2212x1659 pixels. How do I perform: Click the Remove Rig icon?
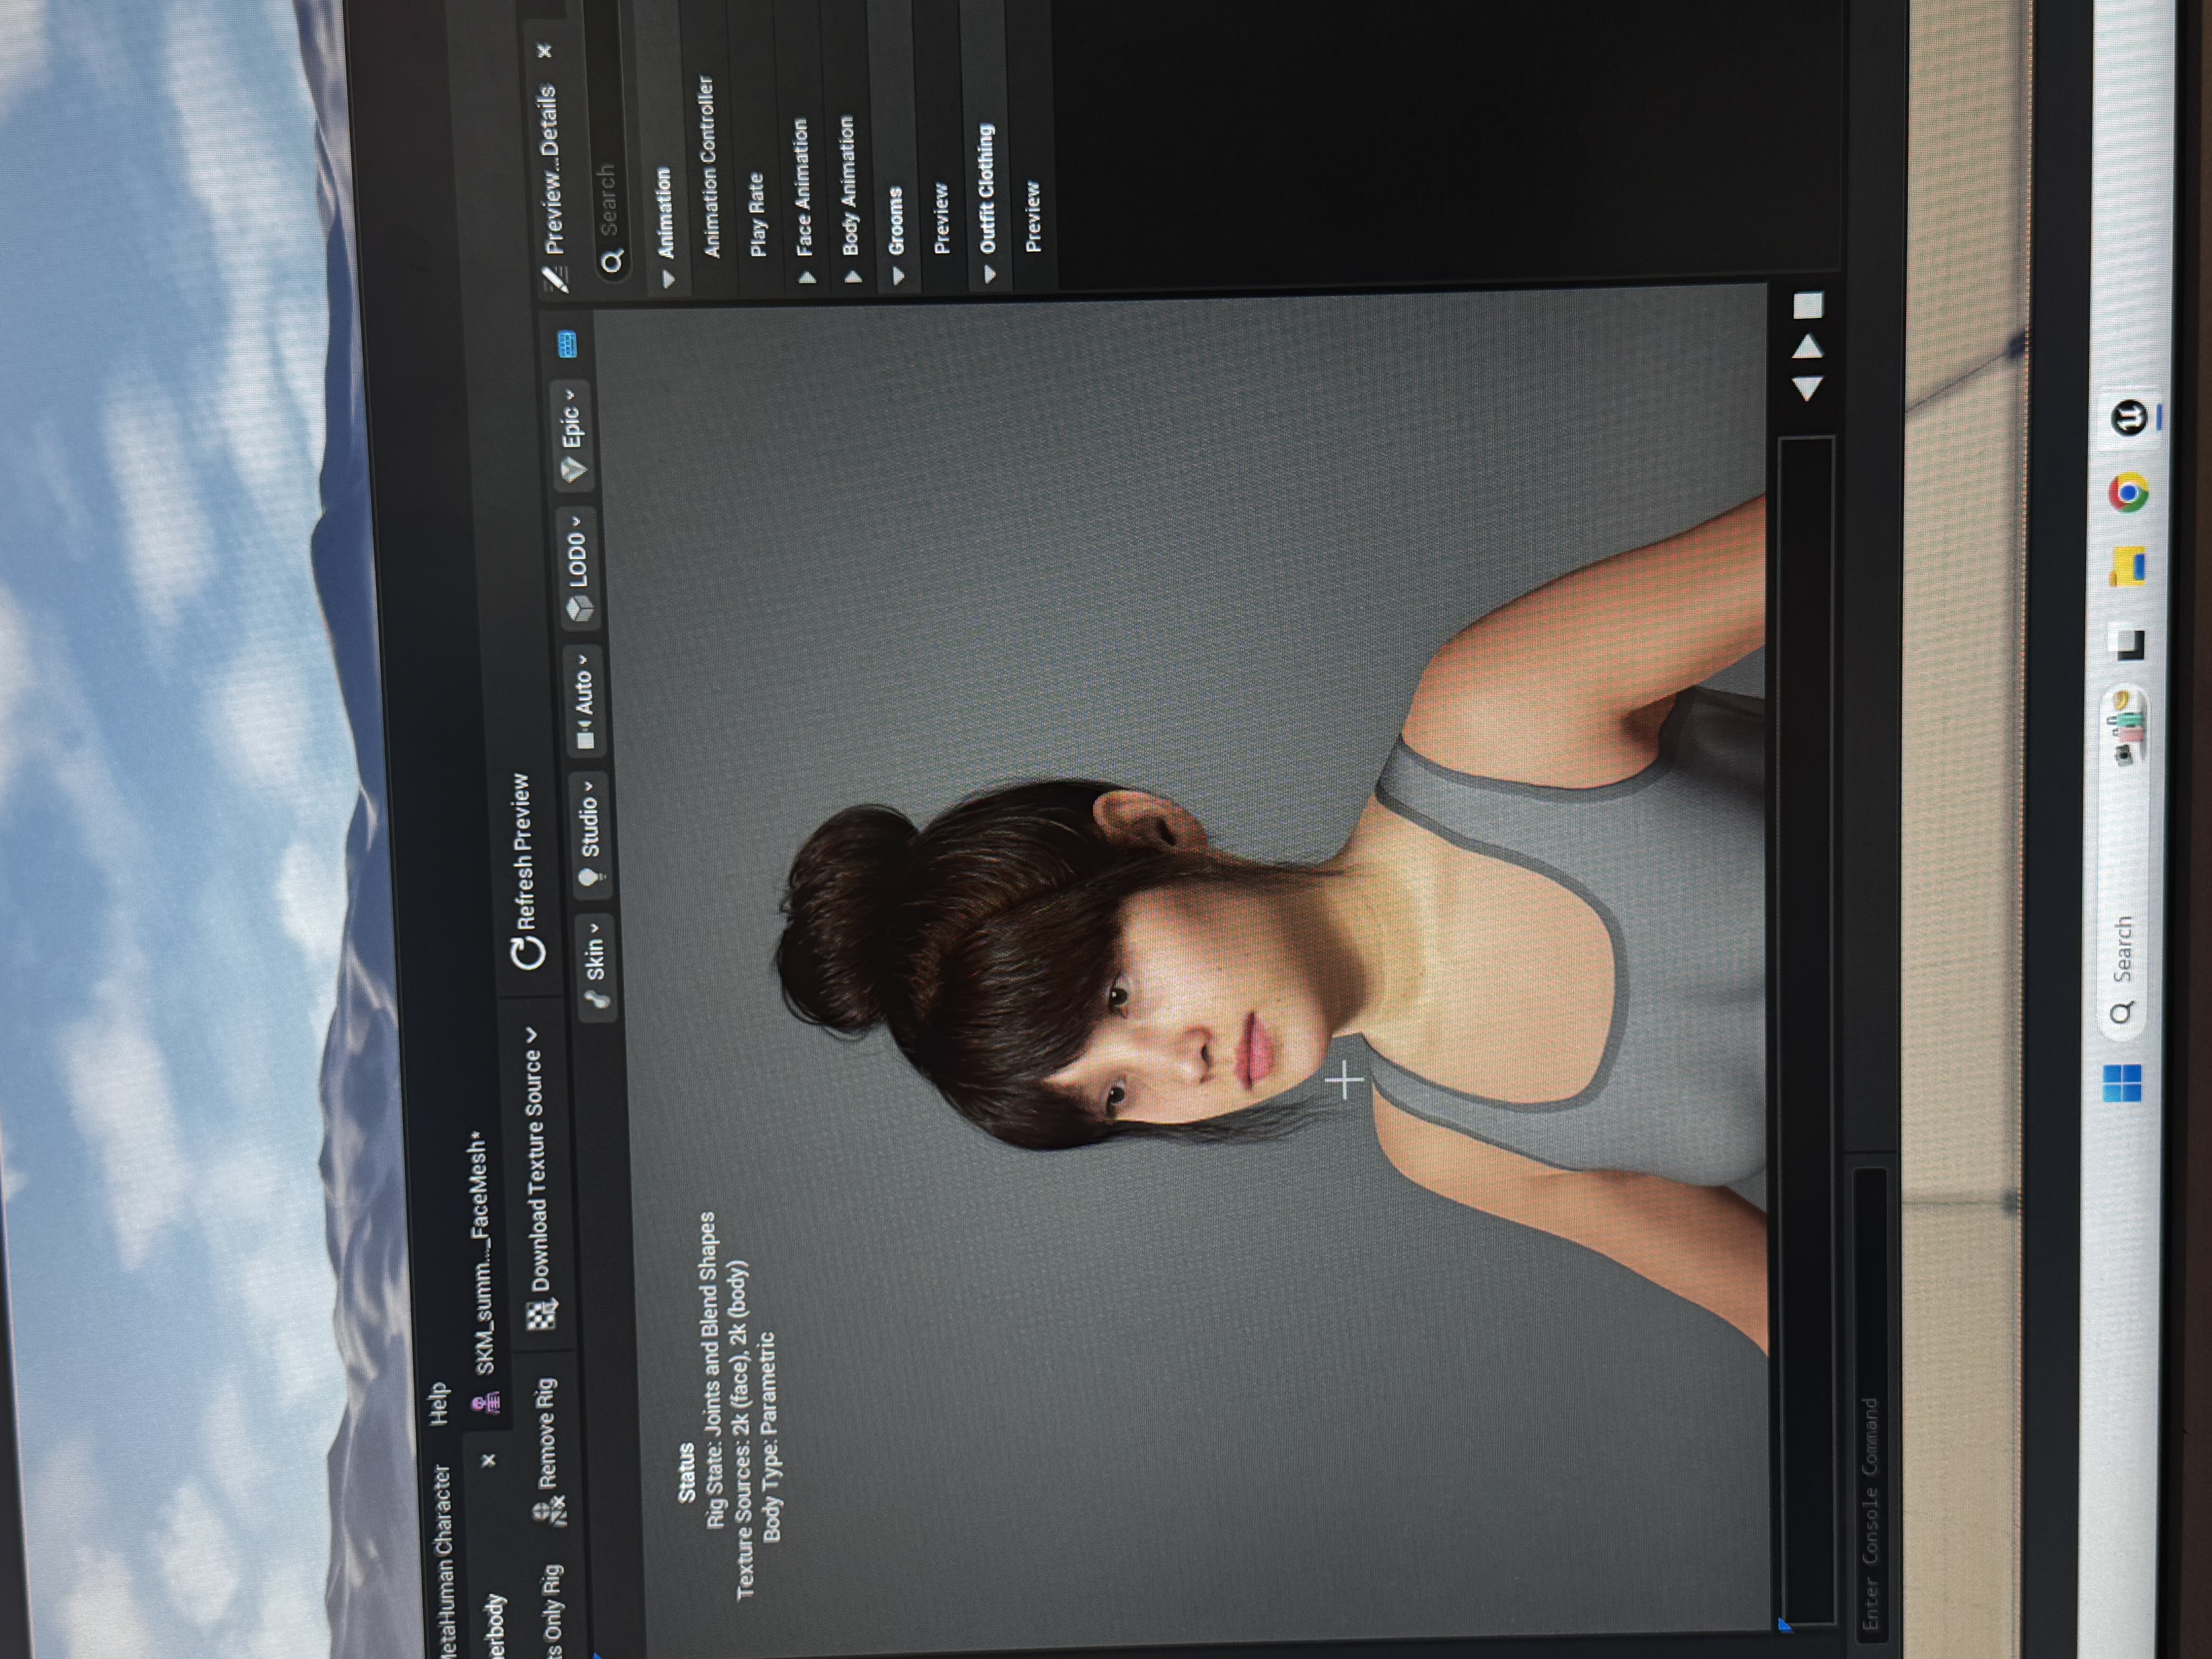(549, 1511)
